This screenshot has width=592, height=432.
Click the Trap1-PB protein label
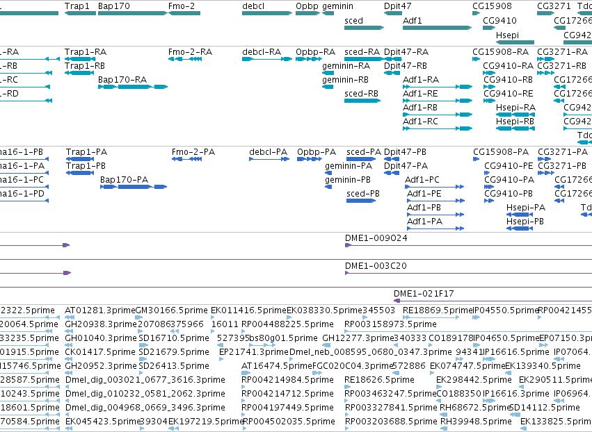(86, 166)
